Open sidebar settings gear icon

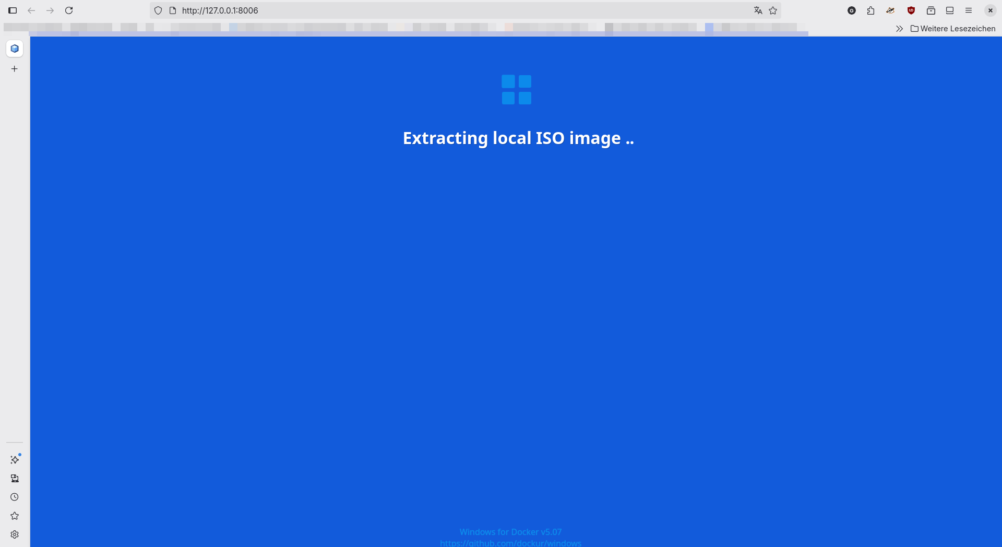(15, 534)
